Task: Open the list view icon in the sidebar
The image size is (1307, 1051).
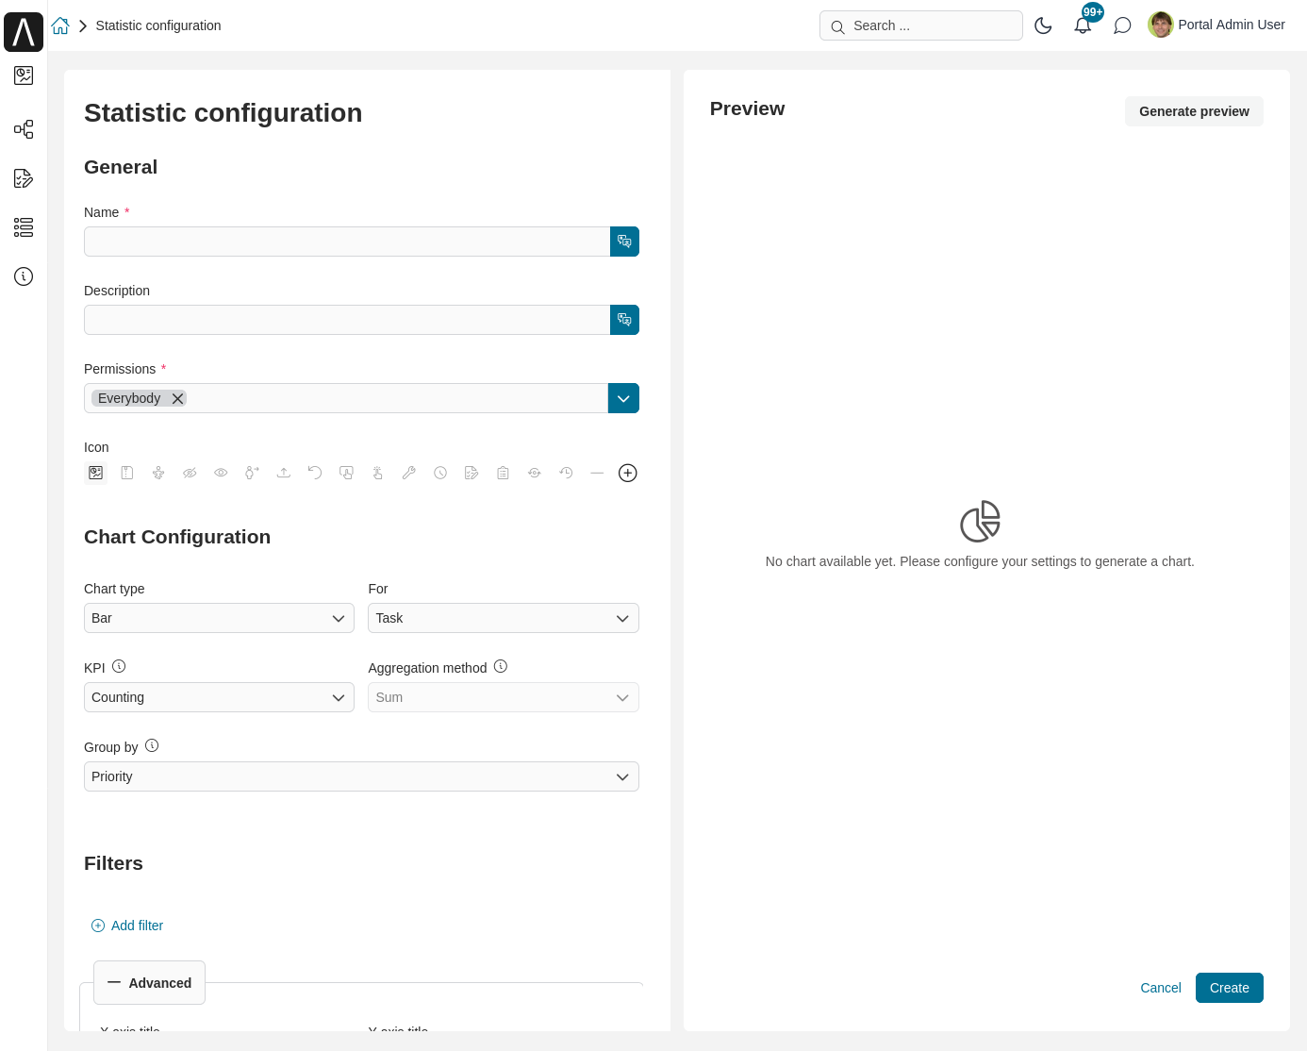Action: [x=24, y=227]
